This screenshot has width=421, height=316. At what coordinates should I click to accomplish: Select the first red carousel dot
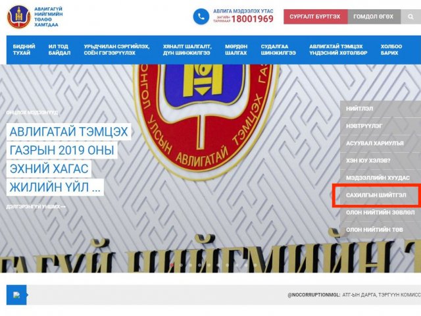(x=172, y=265)
